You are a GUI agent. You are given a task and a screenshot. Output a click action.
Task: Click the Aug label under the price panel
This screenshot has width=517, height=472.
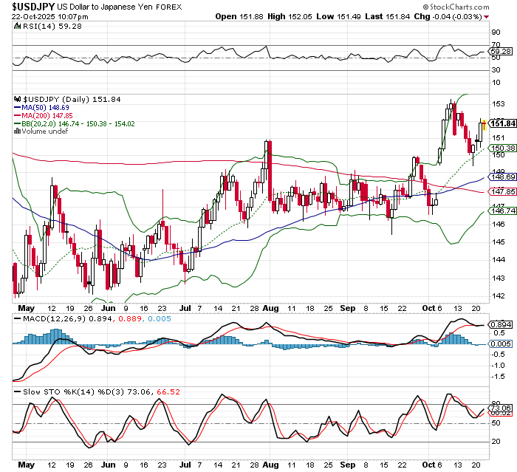pos(270,309)
